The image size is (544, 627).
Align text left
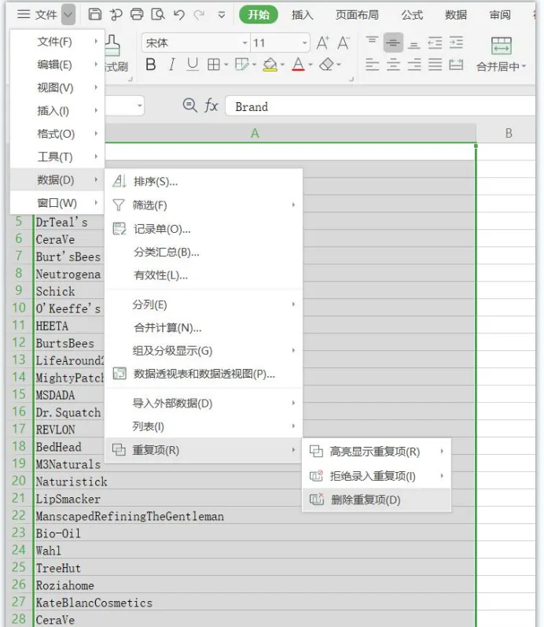click(x=372, y=65)
